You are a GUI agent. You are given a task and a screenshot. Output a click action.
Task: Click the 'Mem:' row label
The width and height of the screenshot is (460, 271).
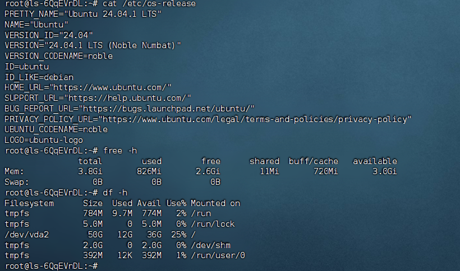tap(14, 171)
